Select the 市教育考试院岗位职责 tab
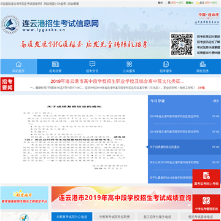 [x=115, y=217]
